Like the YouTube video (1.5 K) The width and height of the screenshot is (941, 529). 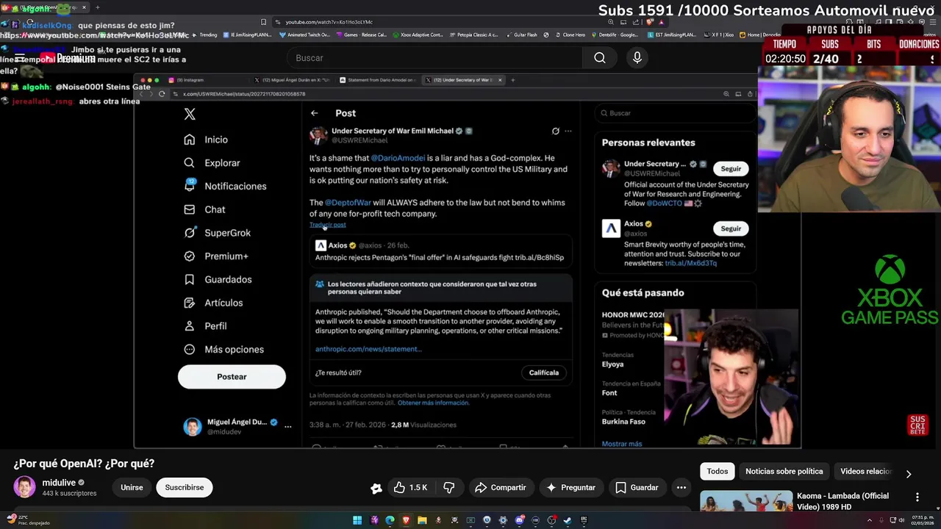(409, 487)
